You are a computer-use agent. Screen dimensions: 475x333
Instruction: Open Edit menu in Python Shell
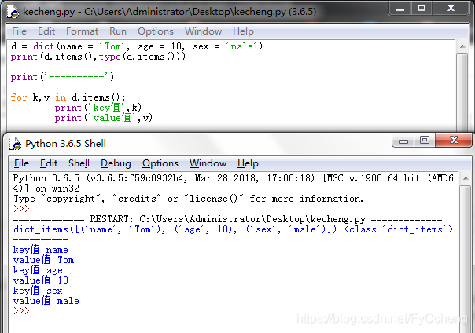49,163
